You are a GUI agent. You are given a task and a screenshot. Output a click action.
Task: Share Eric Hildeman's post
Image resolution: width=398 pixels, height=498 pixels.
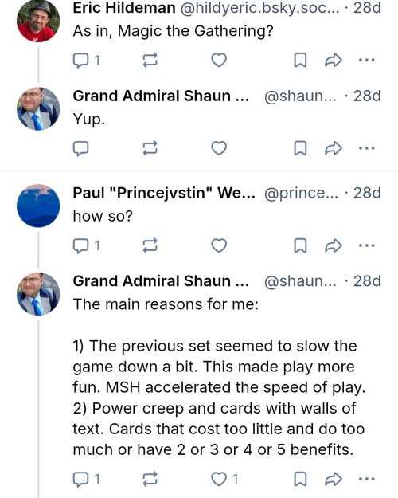tap(334, 60)
